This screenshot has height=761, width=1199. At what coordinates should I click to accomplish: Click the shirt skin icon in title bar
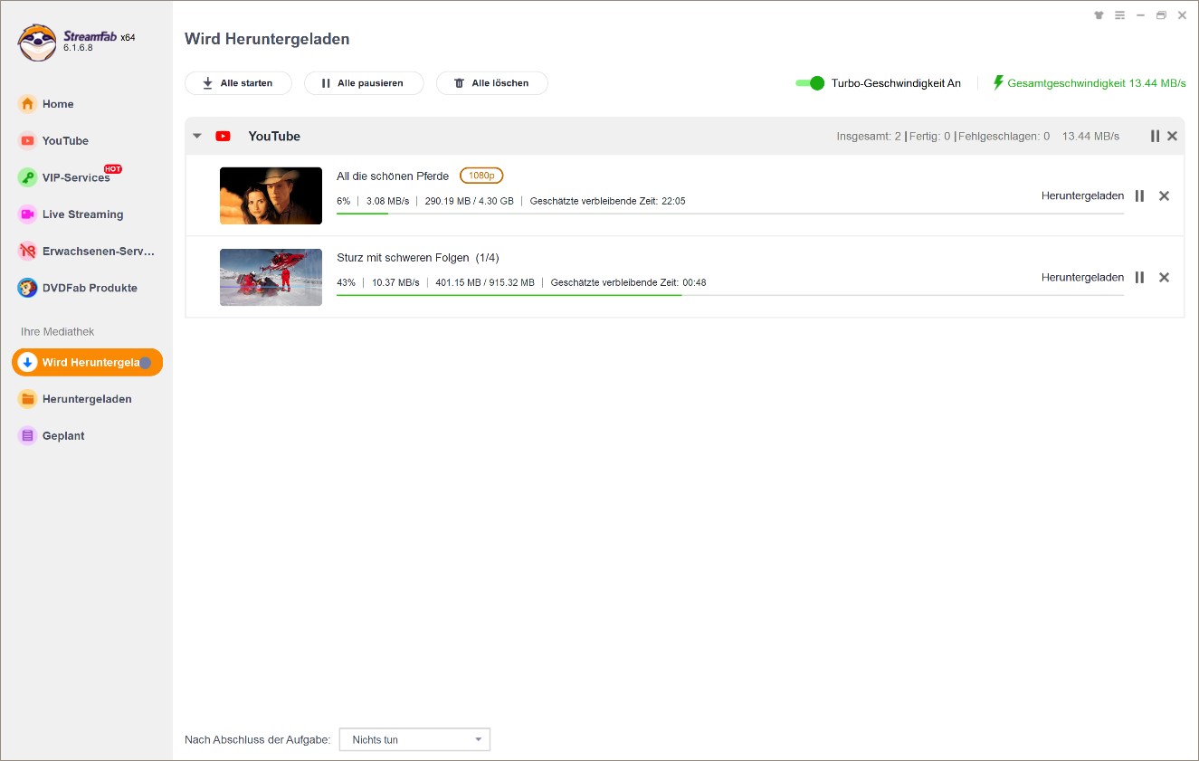[1099, 15]
